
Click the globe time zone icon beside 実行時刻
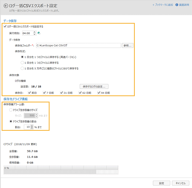coord(39,33)
